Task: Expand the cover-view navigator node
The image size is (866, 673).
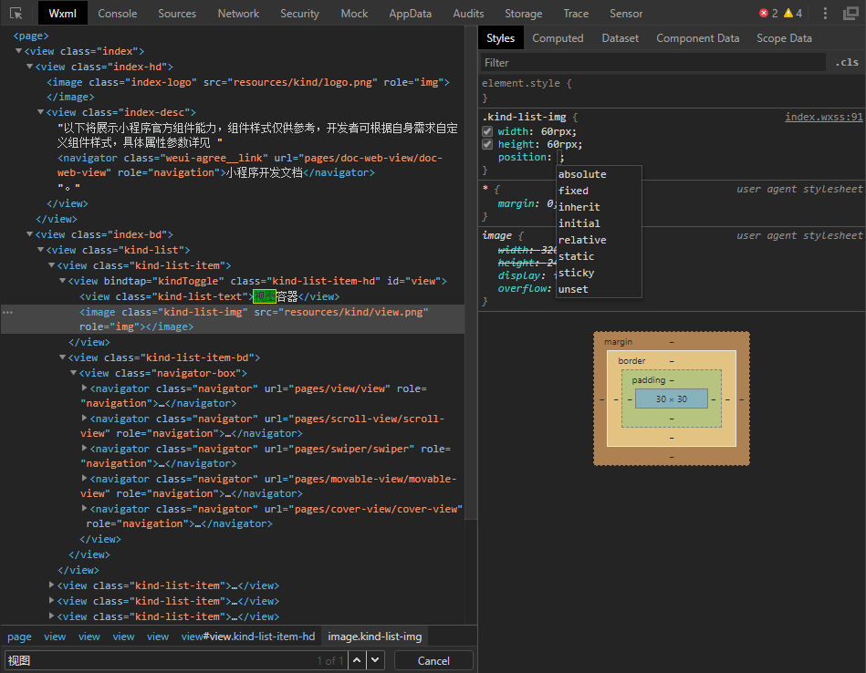Action: 85,509
